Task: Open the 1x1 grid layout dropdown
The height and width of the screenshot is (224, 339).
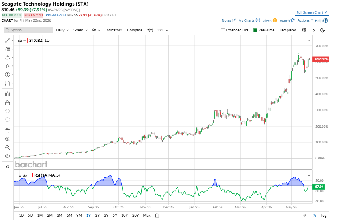Action: pos(163,30)
